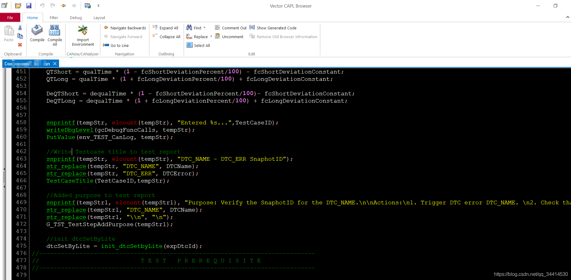Collapse the ribbon with the chevron
The height and width of the screenshot is (280, 571).
[x=567, y=17]
